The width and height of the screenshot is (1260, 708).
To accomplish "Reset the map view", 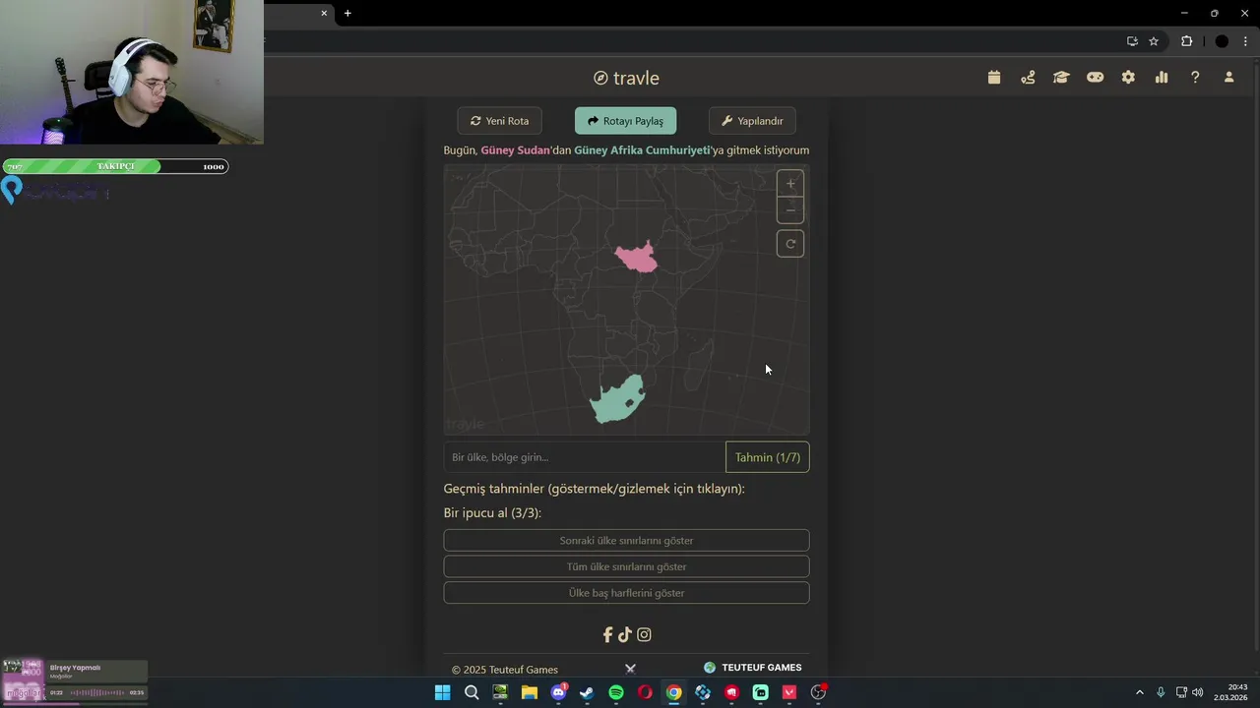I will pos(790,244).
